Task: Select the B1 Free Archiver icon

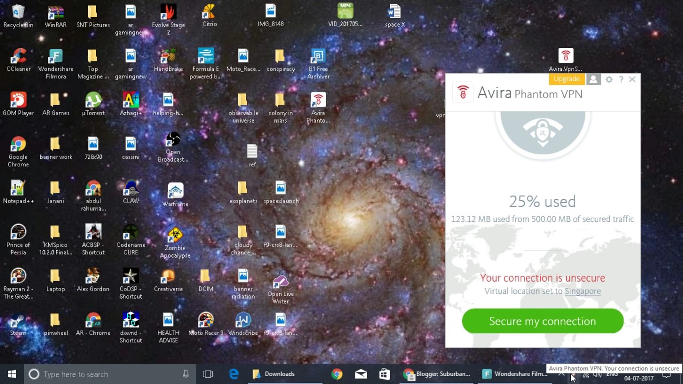Action: point(318,64)
